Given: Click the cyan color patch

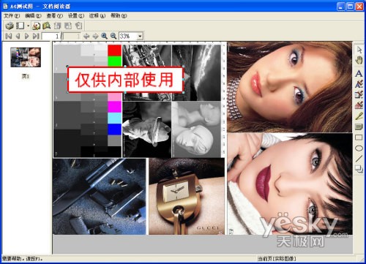Looking at the screenshot, I should click(x=115, y=118).
